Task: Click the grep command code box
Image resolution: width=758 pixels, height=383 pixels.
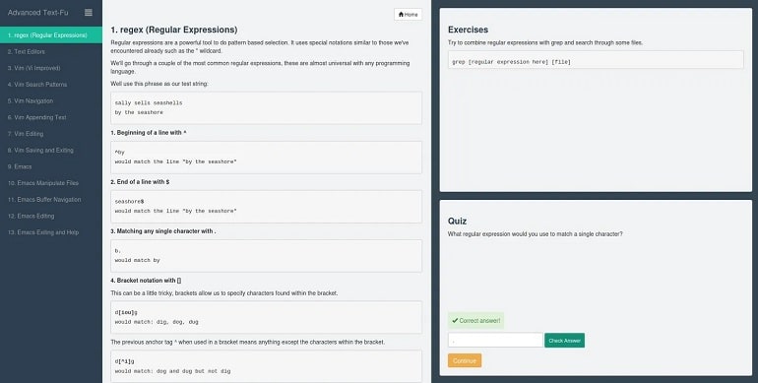Action: [596, 60]
